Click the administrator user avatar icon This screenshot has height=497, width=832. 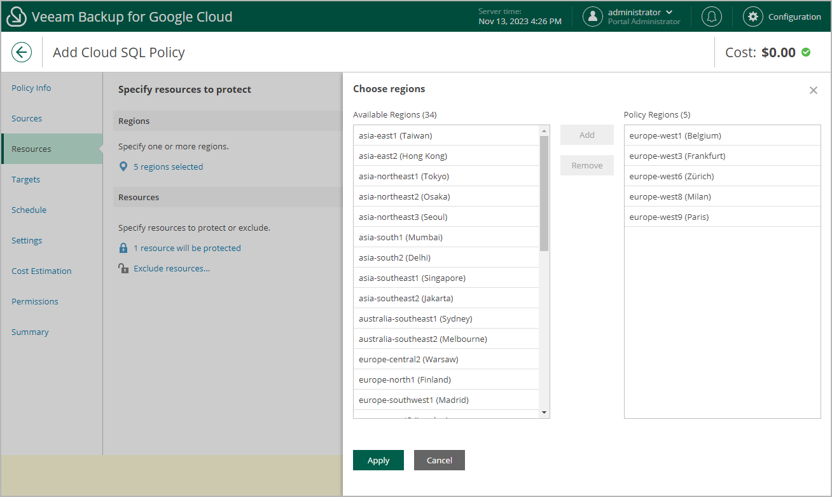click(593, 17)
